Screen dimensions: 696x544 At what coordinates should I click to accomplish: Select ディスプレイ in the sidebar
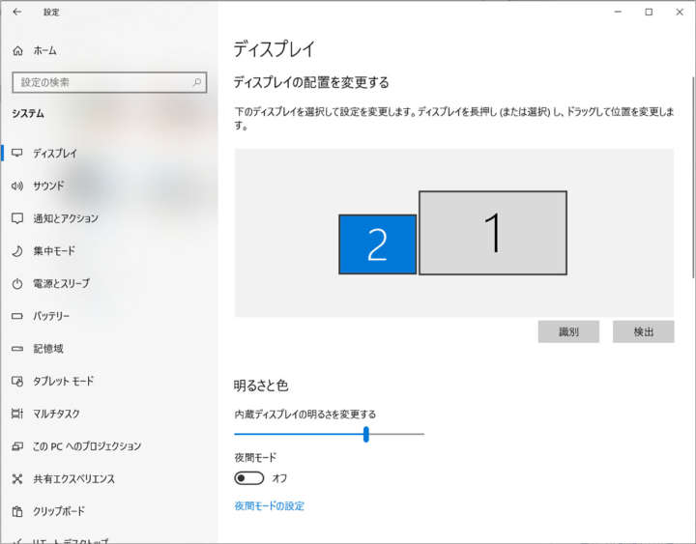(109, 153)
